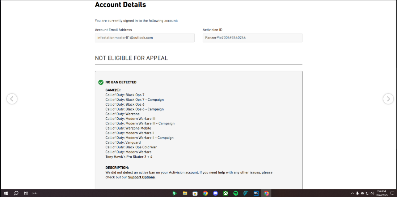Select the Call of Duty: Modern Warfare II row
Image resolution: width=397 pixels, height=197 pixels.
(130, 133)
